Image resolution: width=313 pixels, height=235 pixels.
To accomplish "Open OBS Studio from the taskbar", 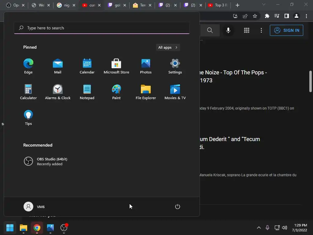I will click(x=64, y=228).
